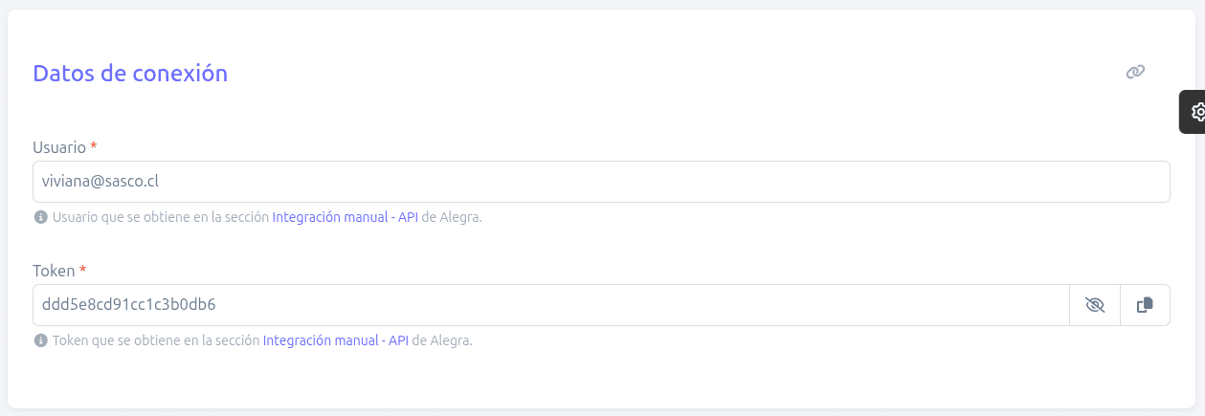Focus the Usuario field showing viviana@sasco.cl

[x=601, y=182]
